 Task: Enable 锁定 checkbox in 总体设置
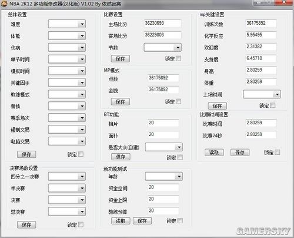tap(81, 154)
